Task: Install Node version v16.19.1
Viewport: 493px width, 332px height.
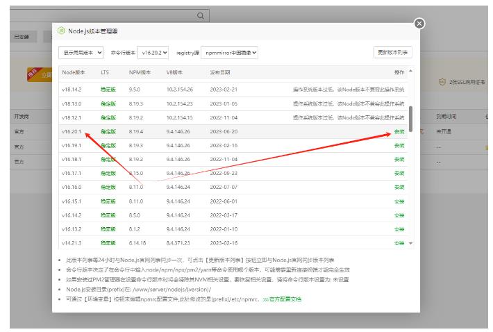Action: [x=399, y=146]
